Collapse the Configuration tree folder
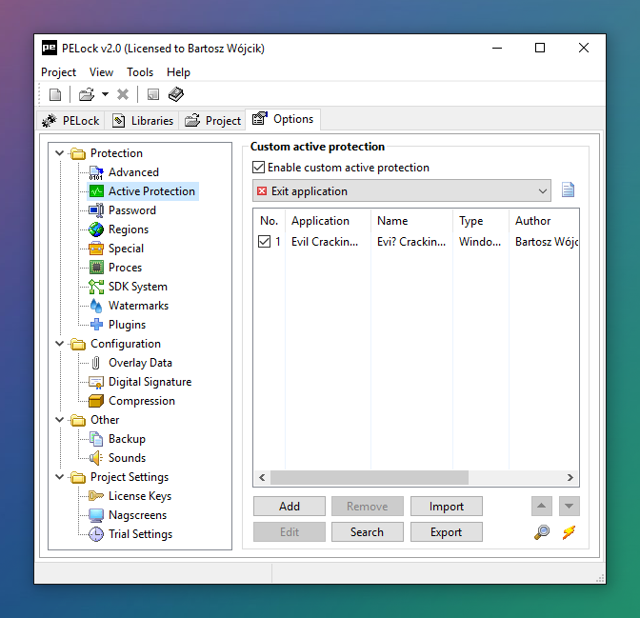 click(x=60, y=344)
